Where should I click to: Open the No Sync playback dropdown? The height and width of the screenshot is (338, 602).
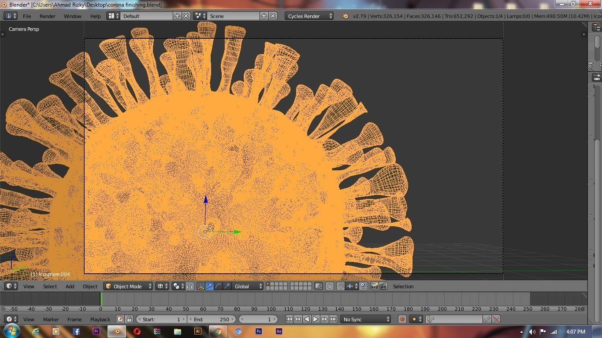click(366, 319)
